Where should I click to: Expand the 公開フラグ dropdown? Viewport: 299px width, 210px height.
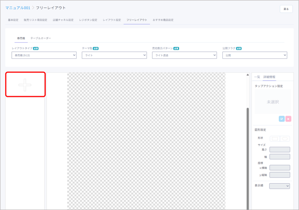point(254,55)
